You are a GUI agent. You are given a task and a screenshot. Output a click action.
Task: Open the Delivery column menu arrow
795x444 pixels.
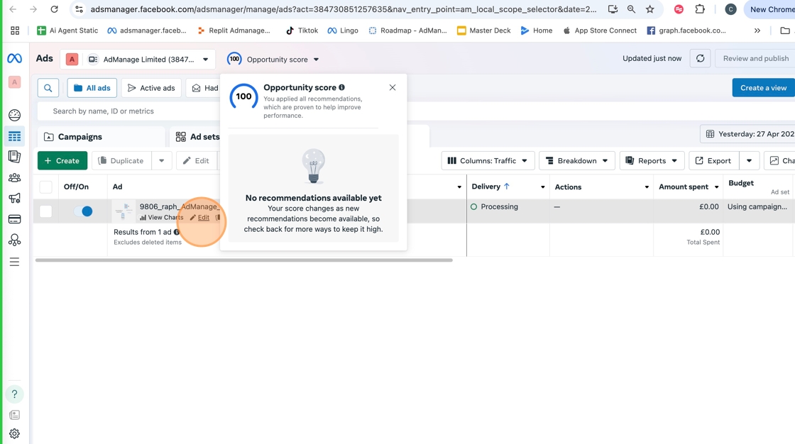(x=542, y=187)
